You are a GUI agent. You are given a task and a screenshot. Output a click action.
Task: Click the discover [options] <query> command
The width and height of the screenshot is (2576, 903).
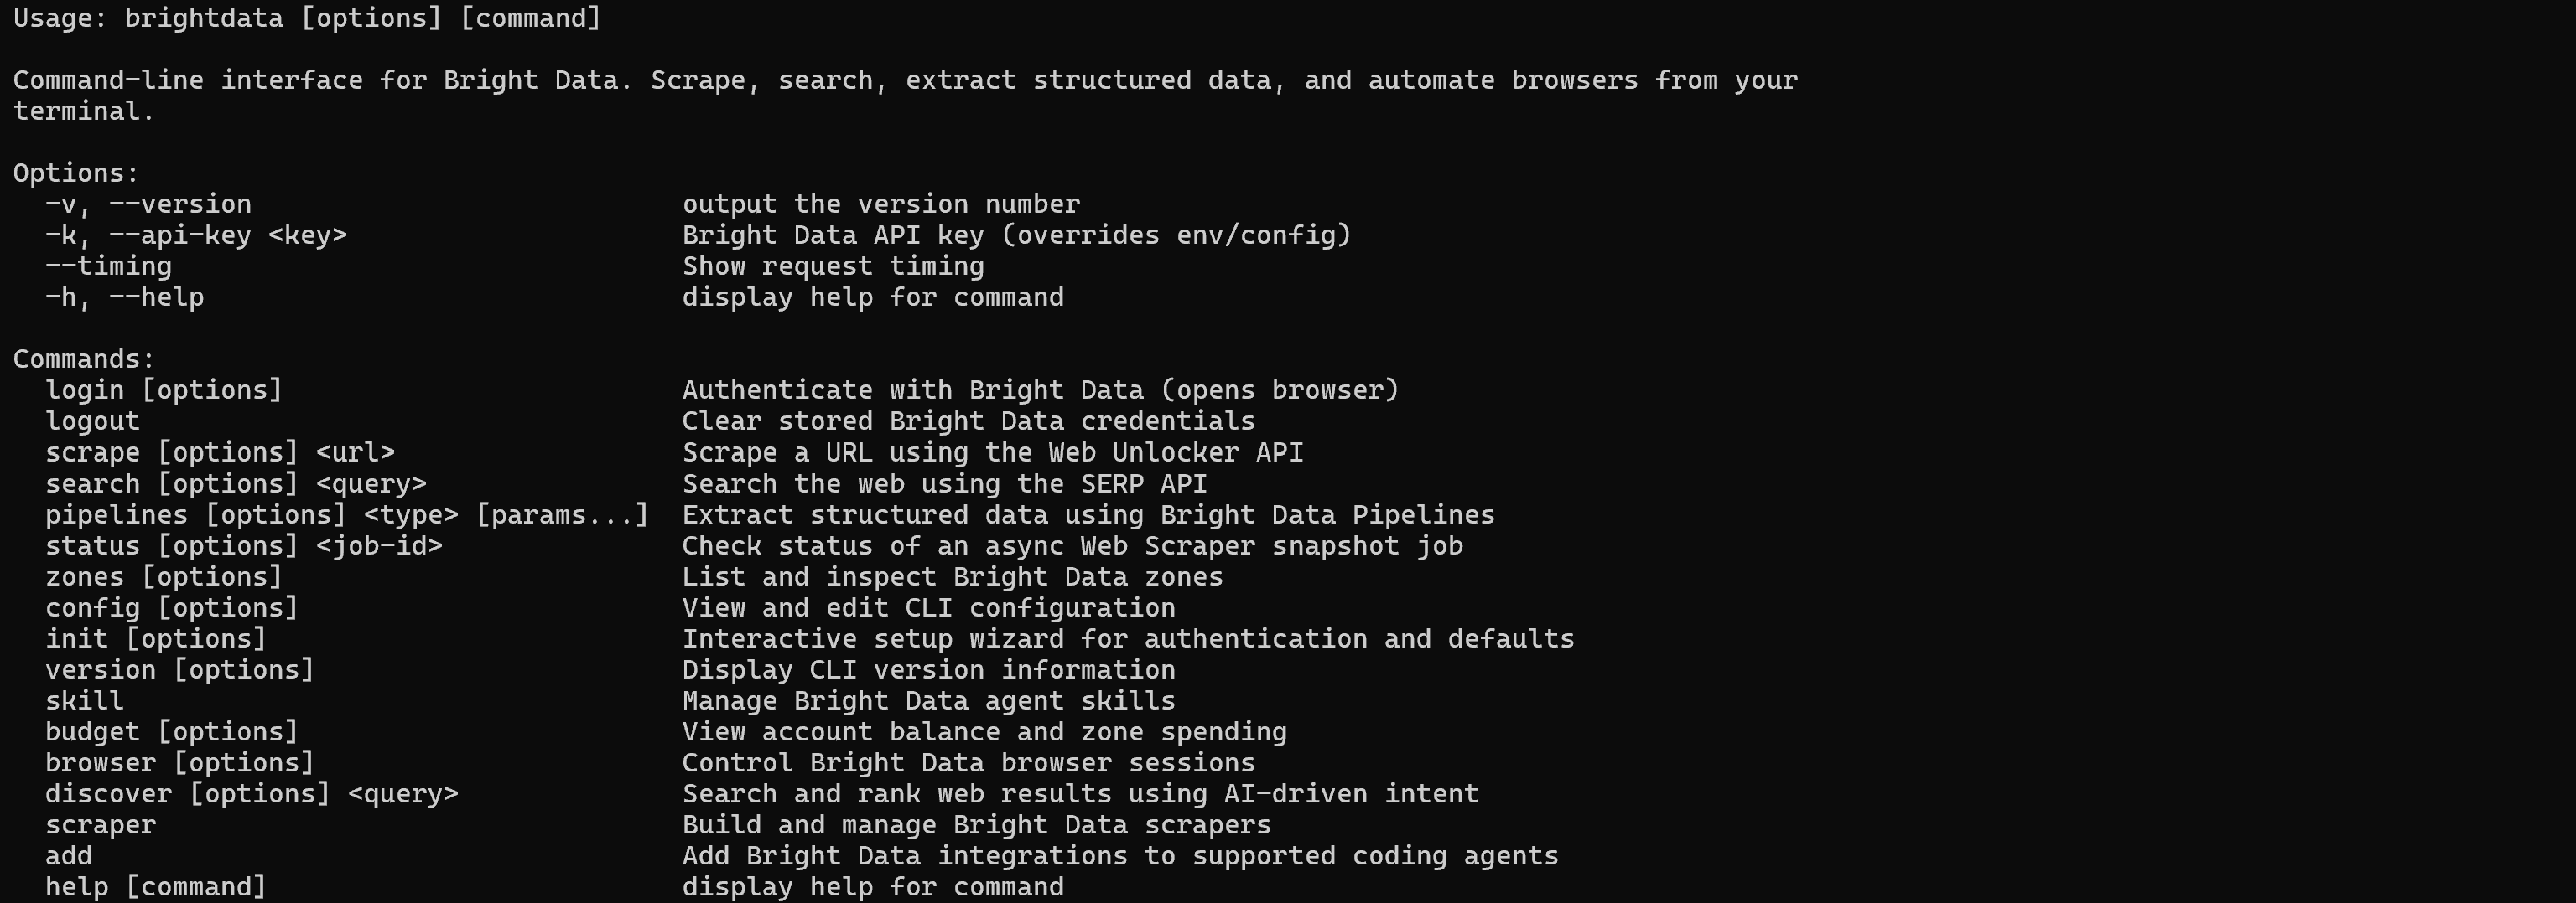coord(252,793)
